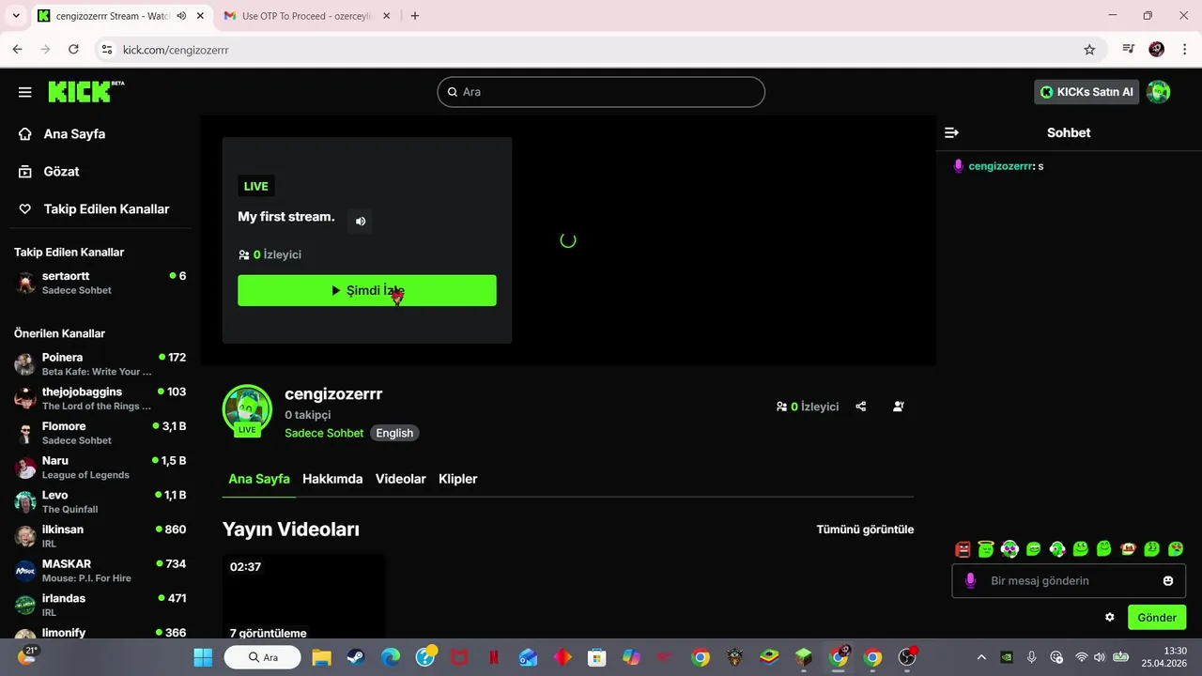Viewport: 1202px width, 676px height.
Task: Mute the preview sound next to My first stream
Action: coord(361,222)
